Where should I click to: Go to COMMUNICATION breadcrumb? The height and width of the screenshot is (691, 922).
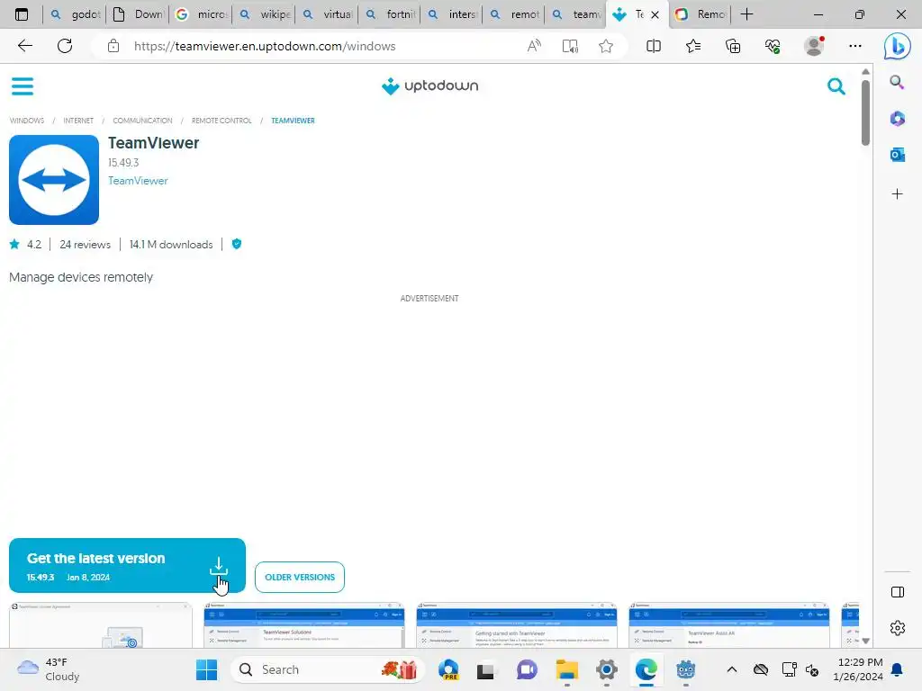tap(142, 121)
